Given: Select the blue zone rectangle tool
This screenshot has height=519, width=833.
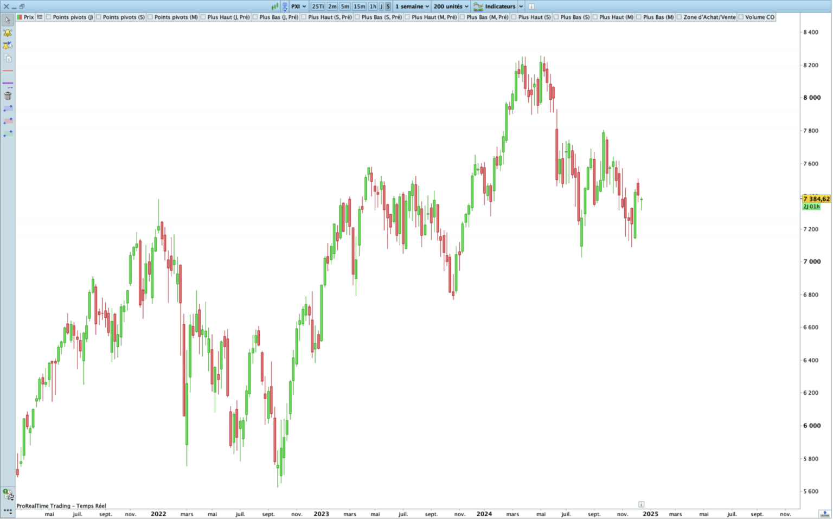Looking at the screenshot, I should (8, 108).
